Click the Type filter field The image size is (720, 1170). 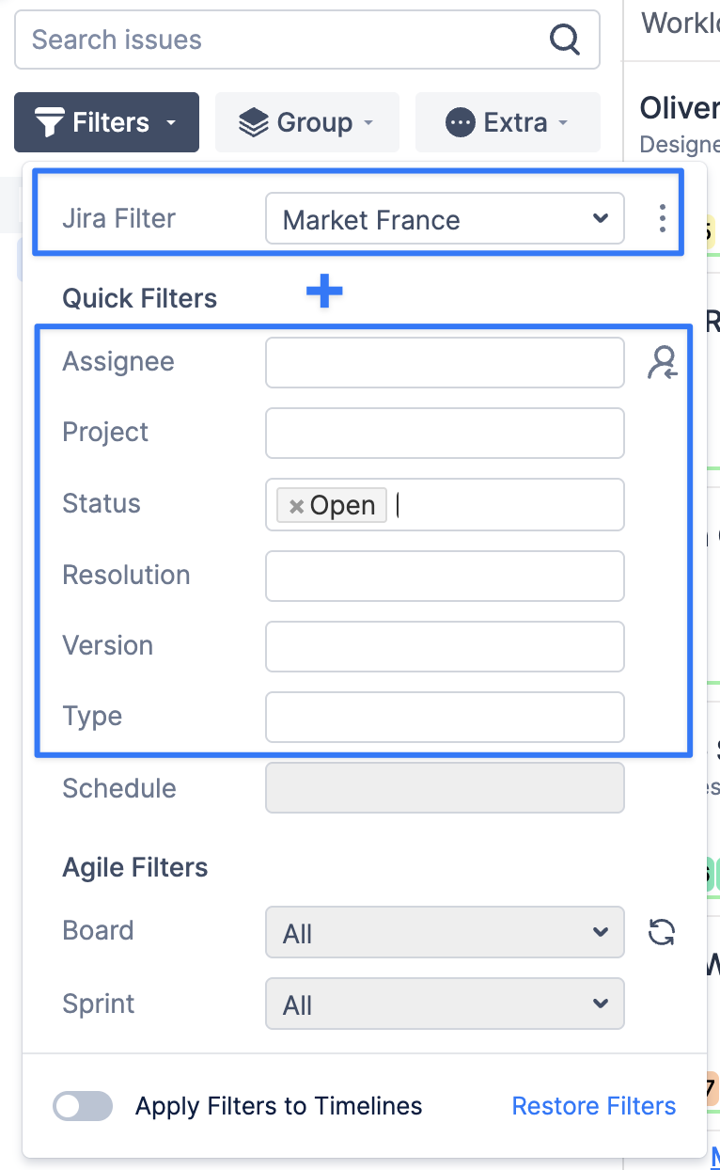[445, 717]
